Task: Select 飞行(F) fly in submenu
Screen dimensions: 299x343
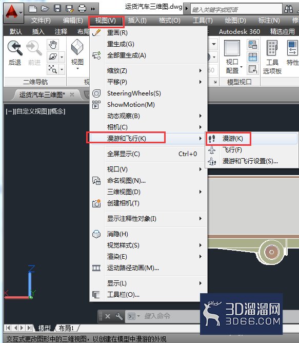Action: coord(251,150)
